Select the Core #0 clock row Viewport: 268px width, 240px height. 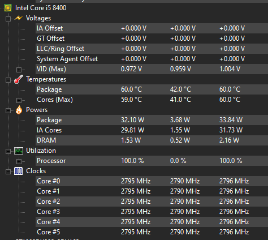[x=152, y=181]
